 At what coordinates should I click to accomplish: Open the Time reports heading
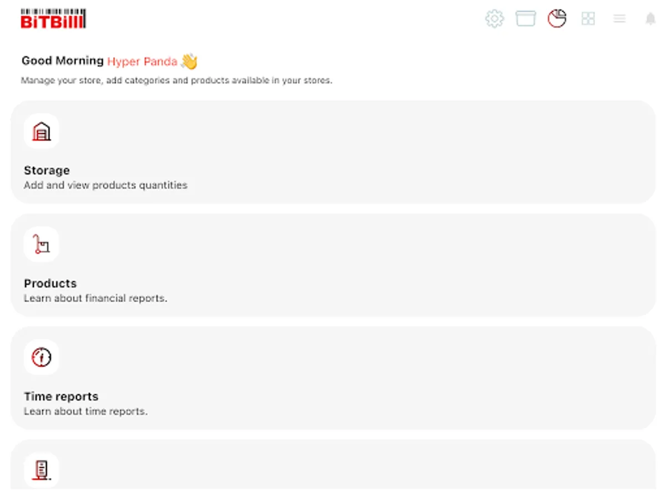coord(61,396)
